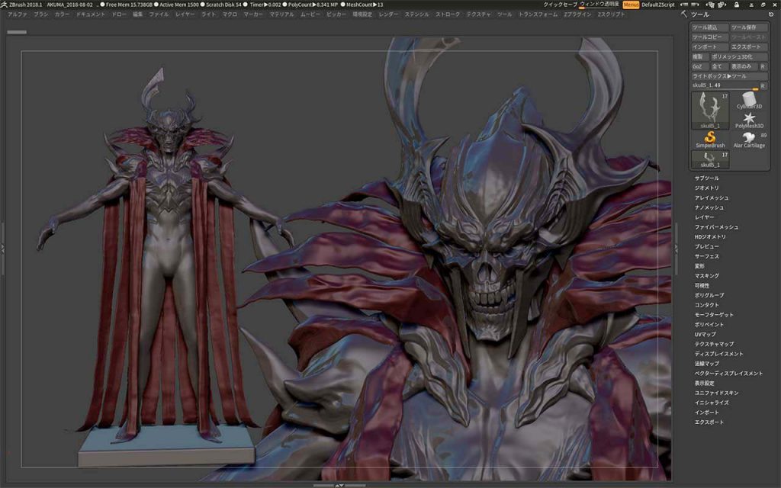Expand the サブツール section
The height and width of the screenshot is (488, 781).
coord(706,178)
